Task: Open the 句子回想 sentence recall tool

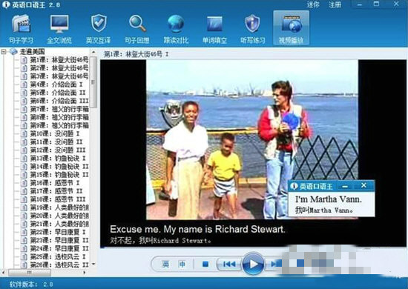Action: (137, 29)
